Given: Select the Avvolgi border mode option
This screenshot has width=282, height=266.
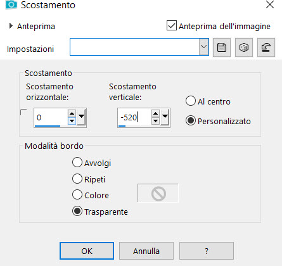Looking at the screenshot, I should point(77,162).
